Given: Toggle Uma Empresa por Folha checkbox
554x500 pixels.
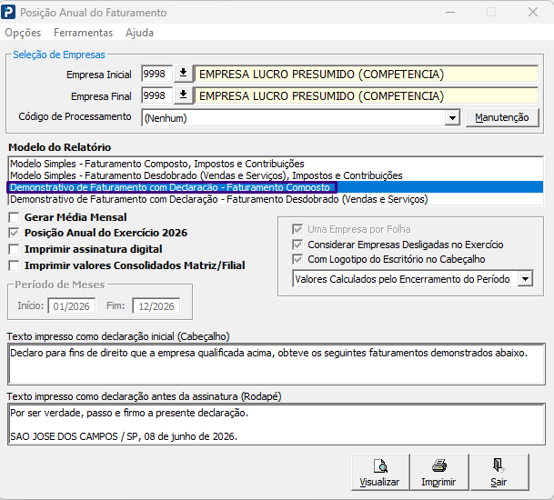Looking at the screenshot, I should (x=297, y=229).
